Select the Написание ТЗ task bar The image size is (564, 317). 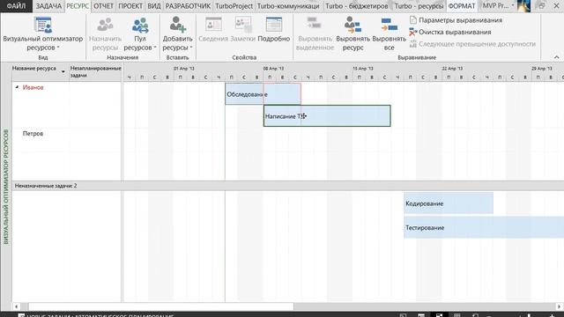tap(327, 115)
